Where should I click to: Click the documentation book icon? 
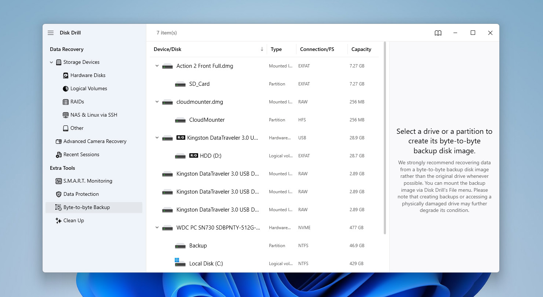438,33
